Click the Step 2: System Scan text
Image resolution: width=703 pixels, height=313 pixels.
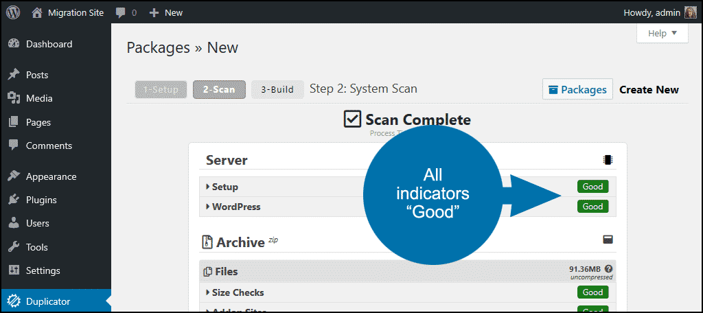[x=364, y=89]
